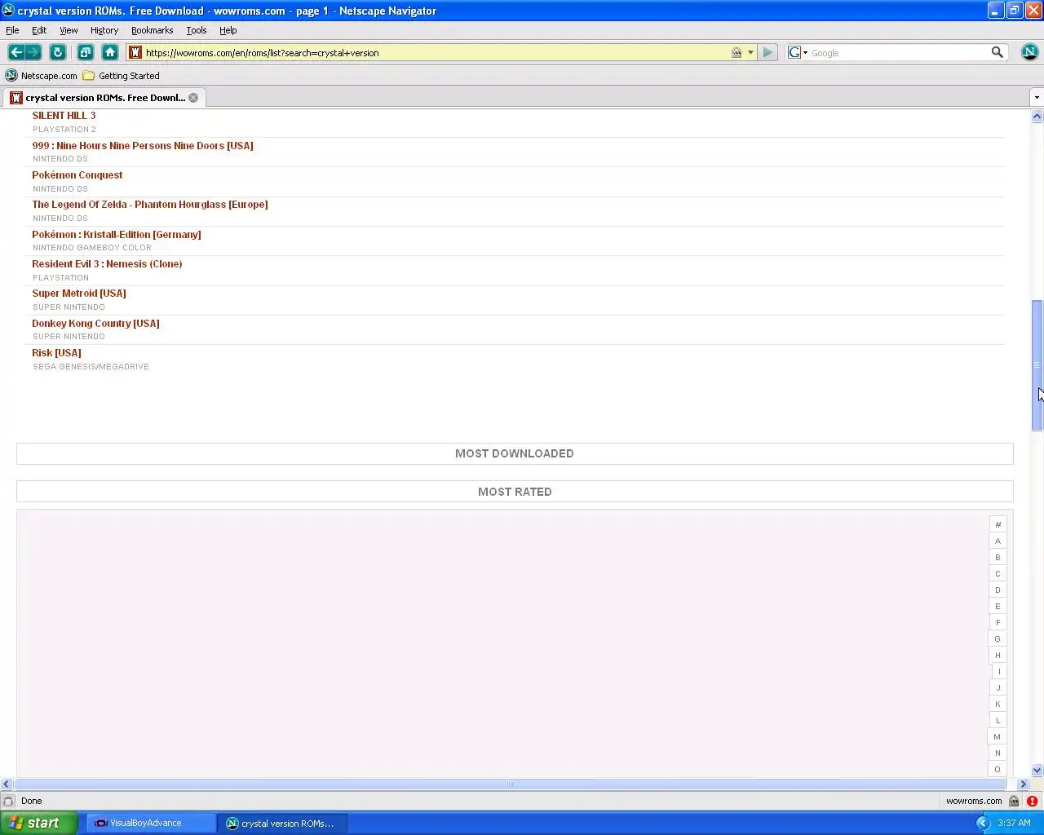Click the horizontal scrollbar right arrow
The height and width of the screenshot is (835, 1044).
1023,784
